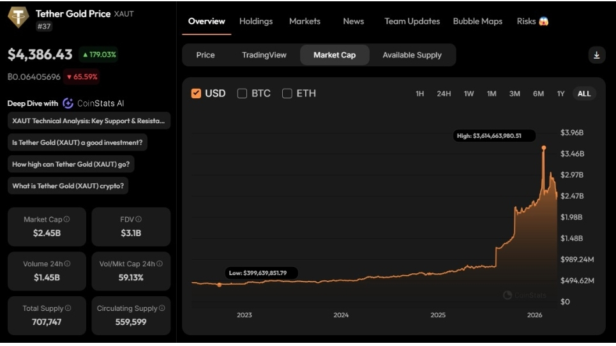Set chart range to 1H
Viewport: 616px width, 346px height.
tap(419, 93)
